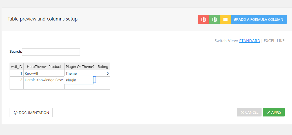Switch to the Excel-like view
The image size is (292, 135).
(x=274, y=41)
